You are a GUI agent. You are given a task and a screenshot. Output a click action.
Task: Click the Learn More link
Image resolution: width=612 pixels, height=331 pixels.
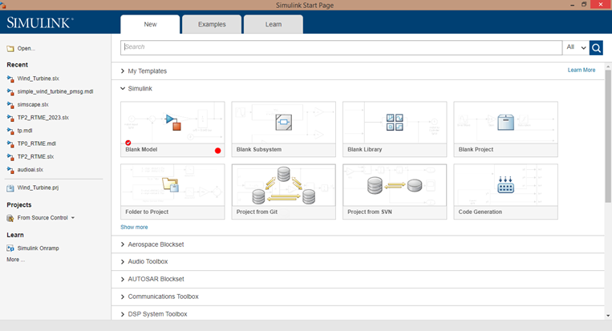tap(582, 71)
